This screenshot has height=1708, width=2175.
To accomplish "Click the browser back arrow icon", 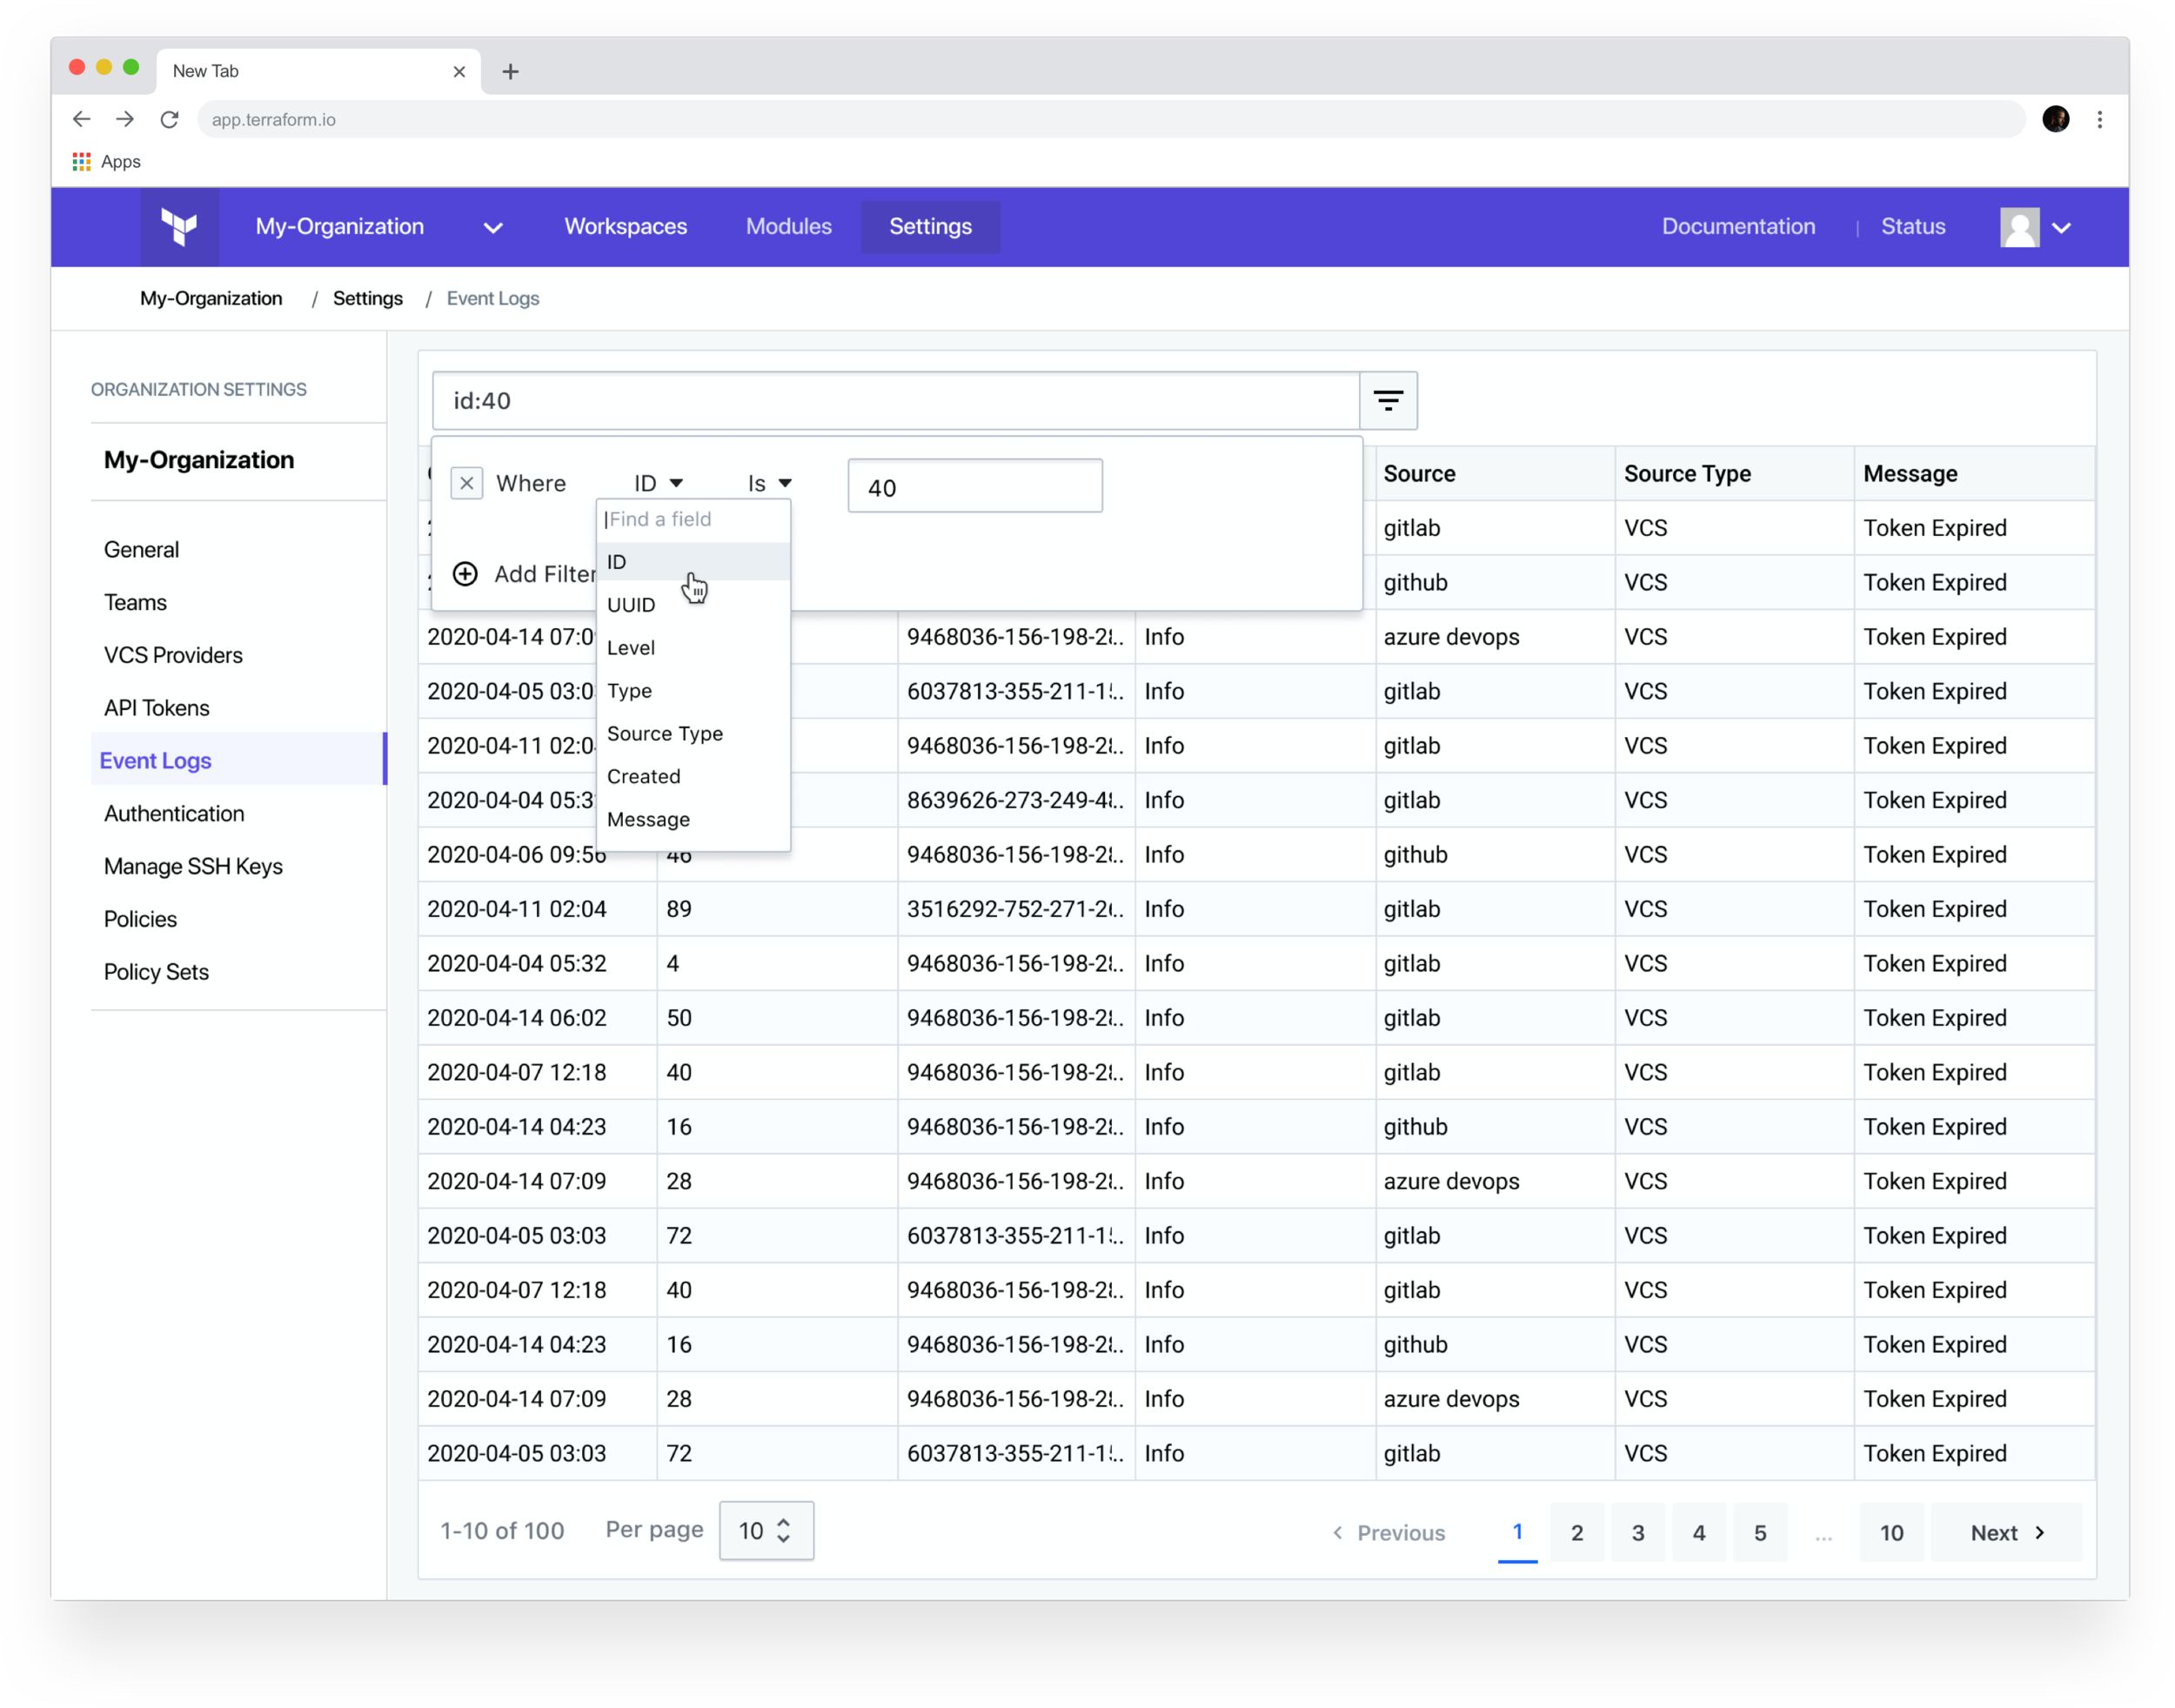I will (x=81, y=119).
